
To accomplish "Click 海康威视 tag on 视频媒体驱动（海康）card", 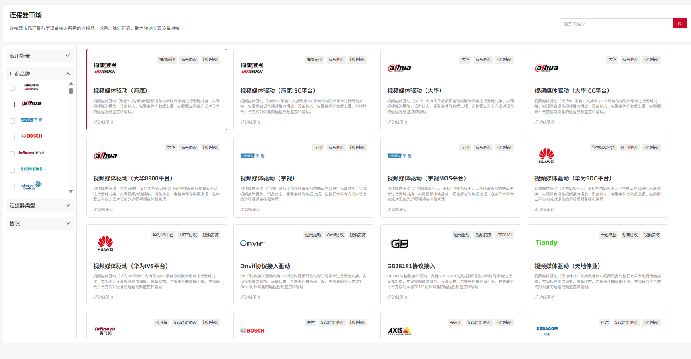I will 167,60.
